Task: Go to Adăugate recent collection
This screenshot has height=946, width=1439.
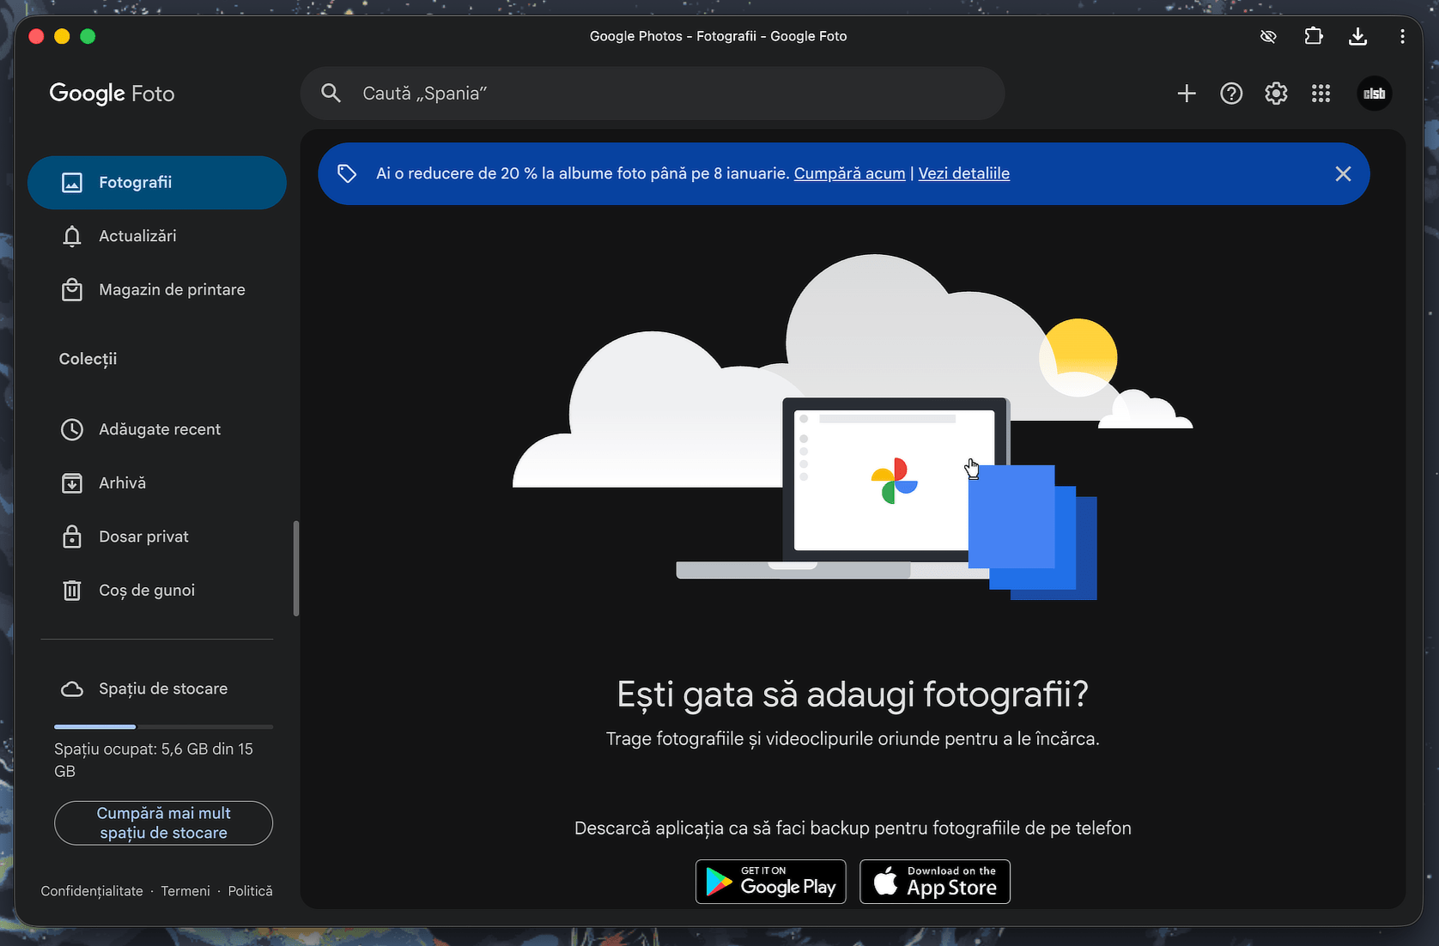Action: click(x=160, y=429)
